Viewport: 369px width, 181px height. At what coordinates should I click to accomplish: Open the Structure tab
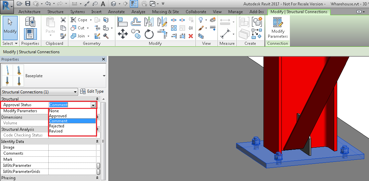click(55, 12)
